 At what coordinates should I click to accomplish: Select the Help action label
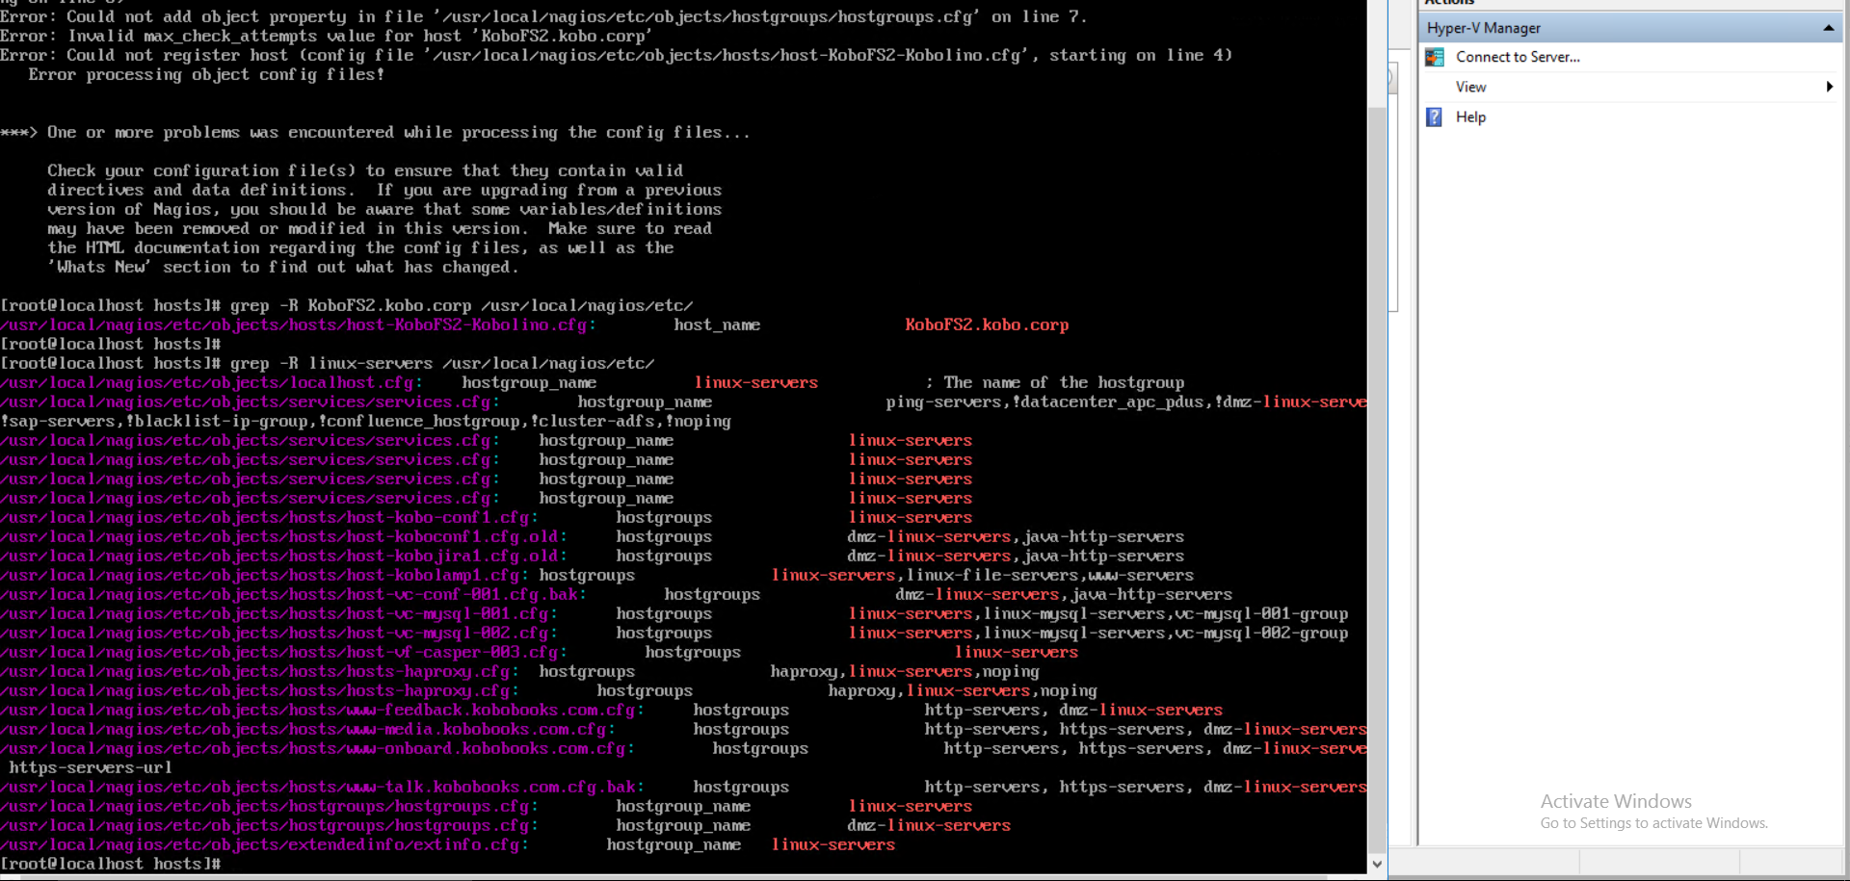point(1470,117)
